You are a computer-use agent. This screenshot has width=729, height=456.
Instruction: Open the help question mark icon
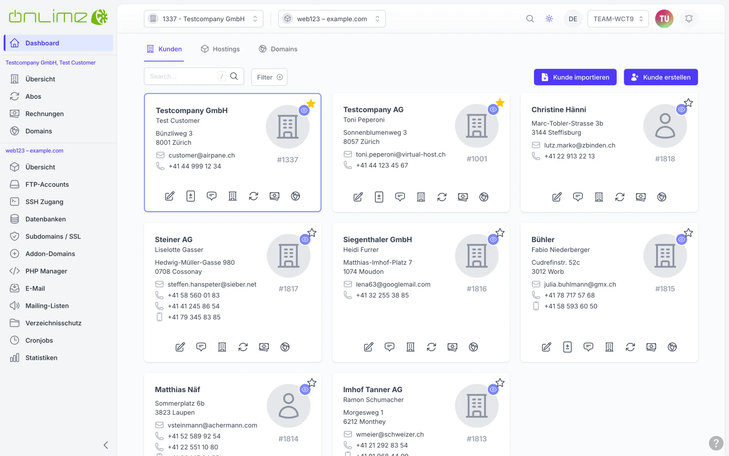[x=716, y=443]
